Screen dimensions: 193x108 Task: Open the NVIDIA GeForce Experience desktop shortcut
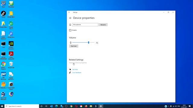[11, 45]
